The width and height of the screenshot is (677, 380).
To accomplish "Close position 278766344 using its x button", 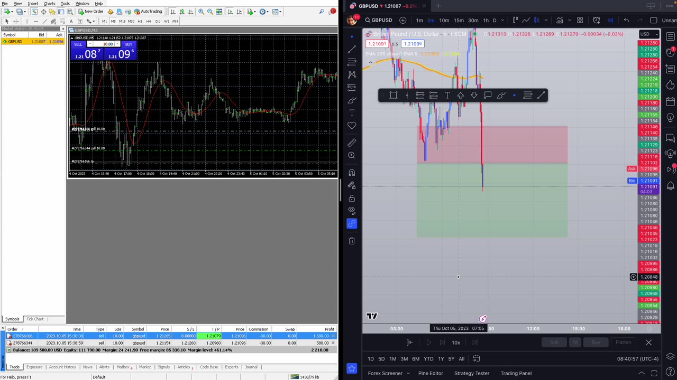I will click(x=333, y=343).
